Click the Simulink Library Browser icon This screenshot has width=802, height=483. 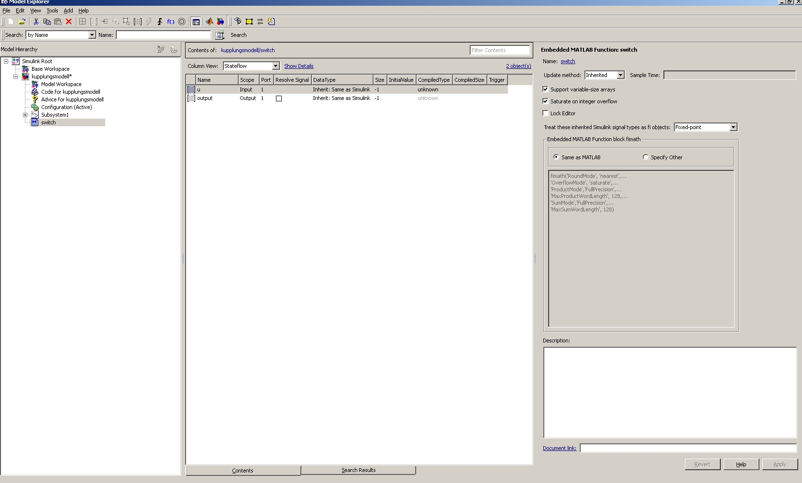tap(220, 22)
